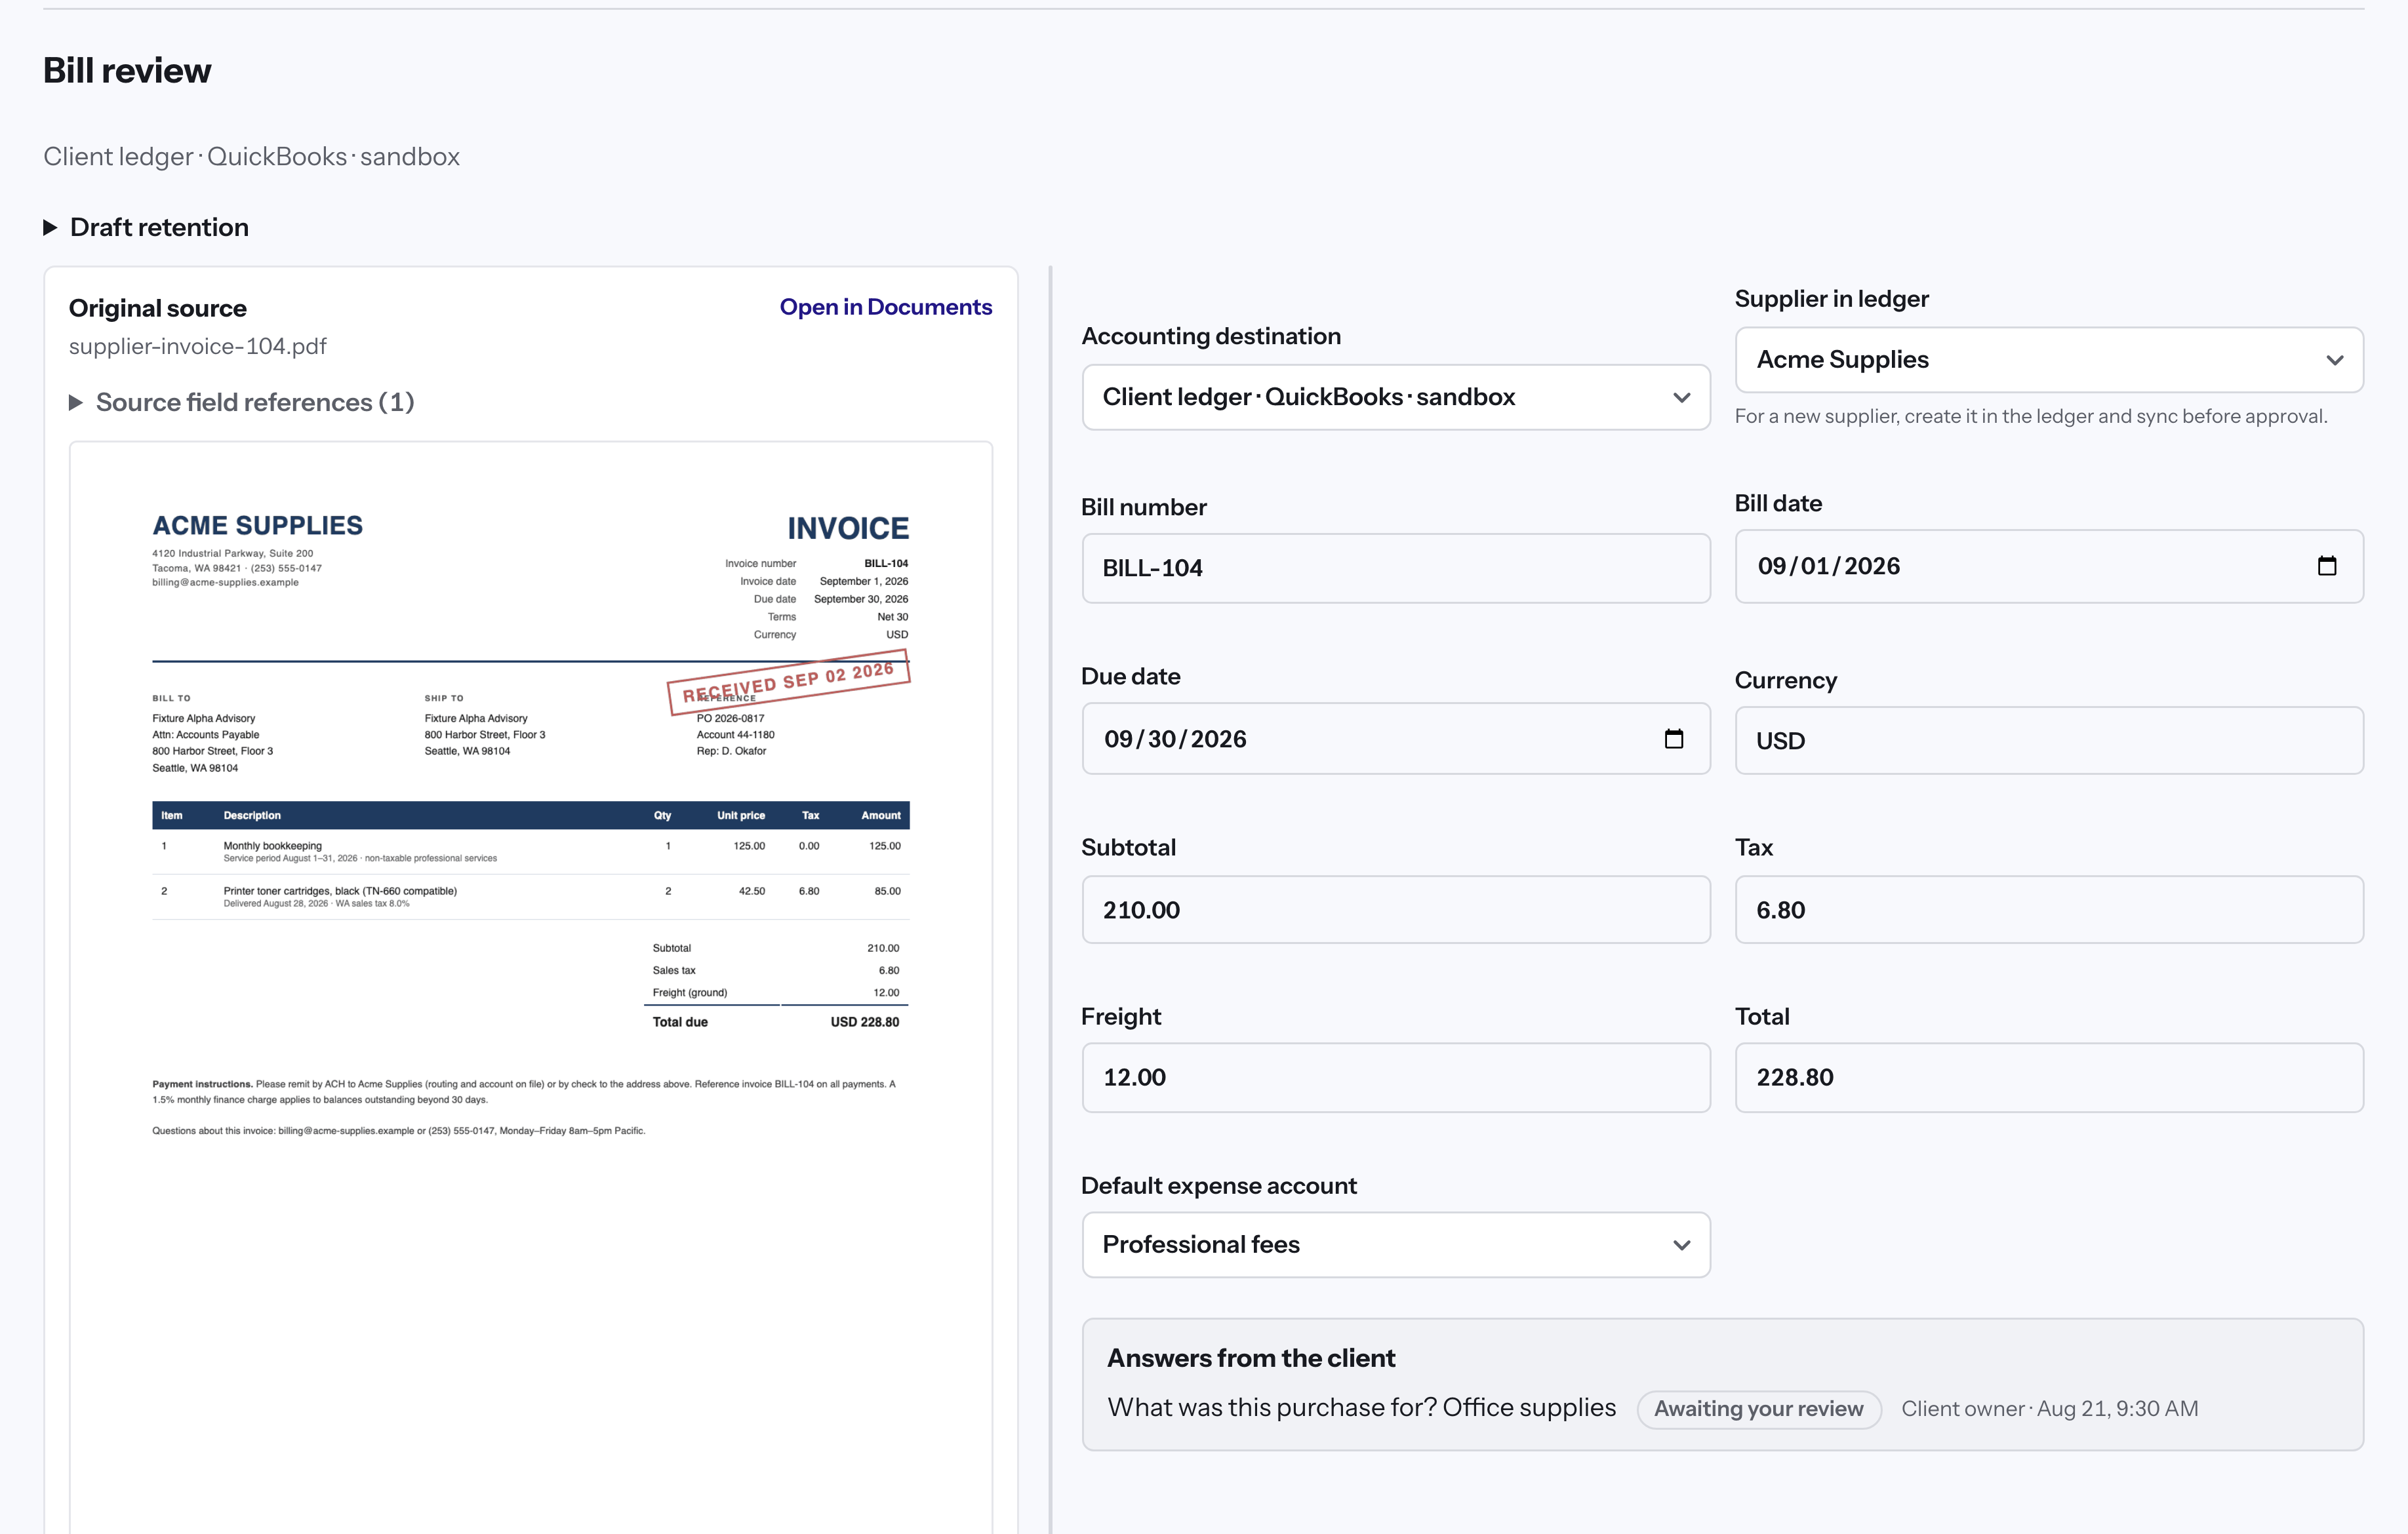Viewport: 2408px width, 1534px height.
Task: Click the Answers from the client heading
Action: [x=1250, y=1358]
